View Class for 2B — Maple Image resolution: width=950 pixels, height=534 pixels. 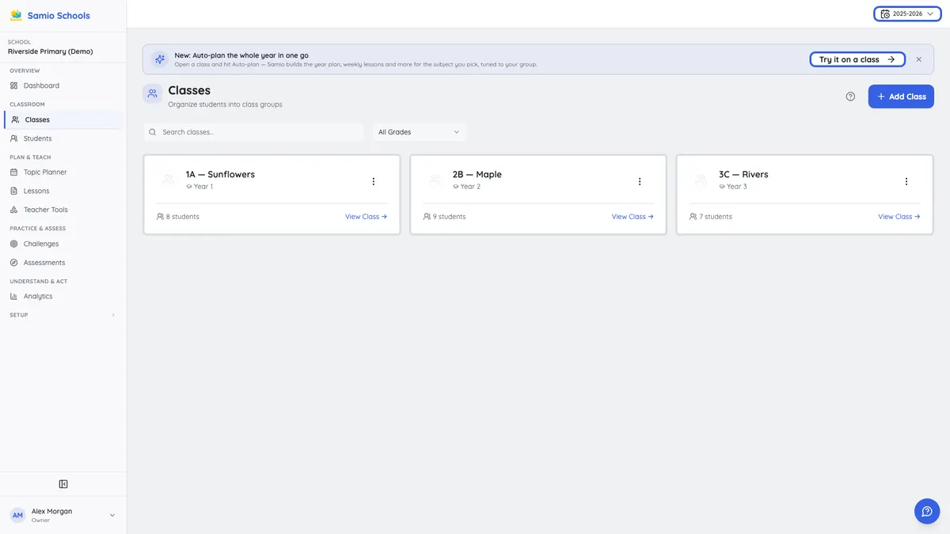(x=633, y=217)
